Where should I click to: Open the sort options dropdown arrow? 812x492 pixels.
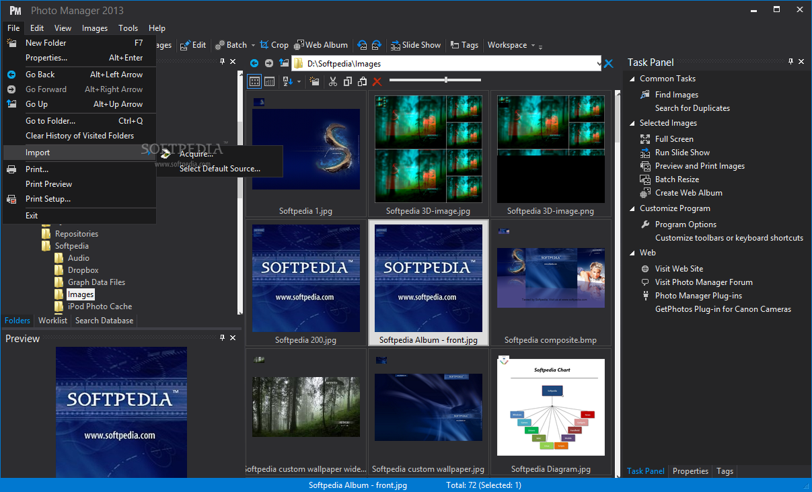pyautogui.click(x=299, y=82)
